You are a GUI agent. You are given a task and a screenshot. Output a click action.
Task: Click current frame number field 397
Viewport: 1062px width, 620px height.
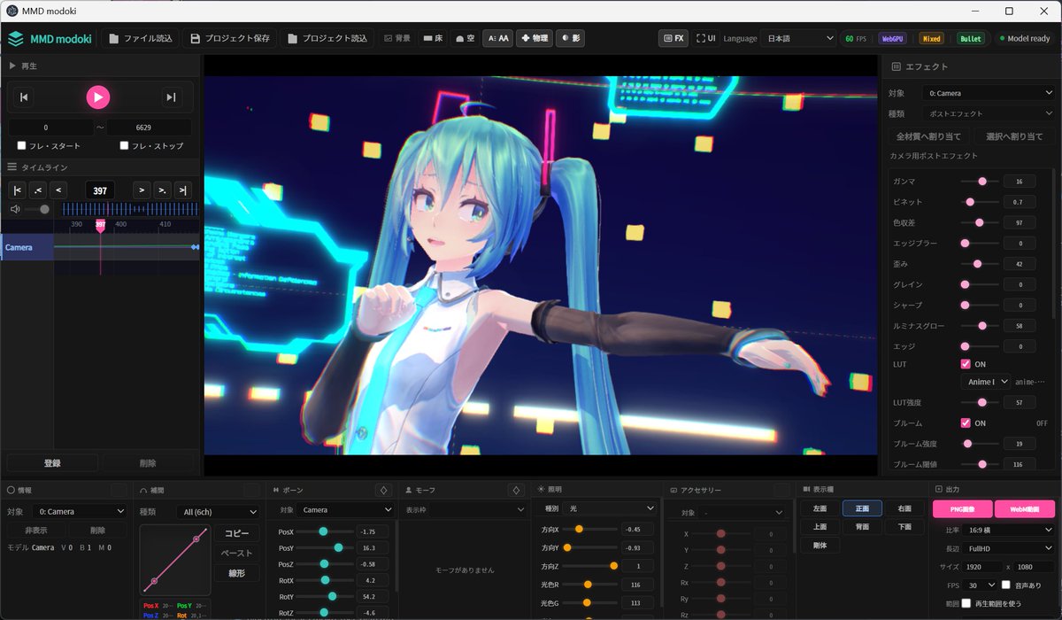(100, 190)
